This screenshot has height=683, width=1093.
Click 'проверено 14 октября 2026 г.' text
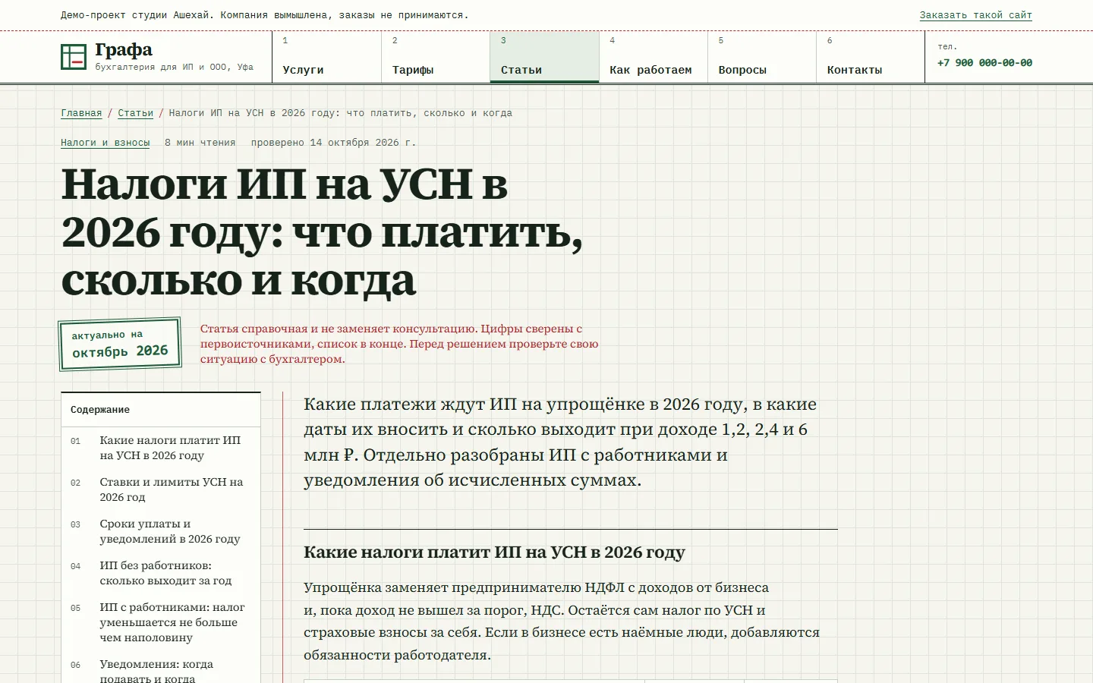coord(333,143)
